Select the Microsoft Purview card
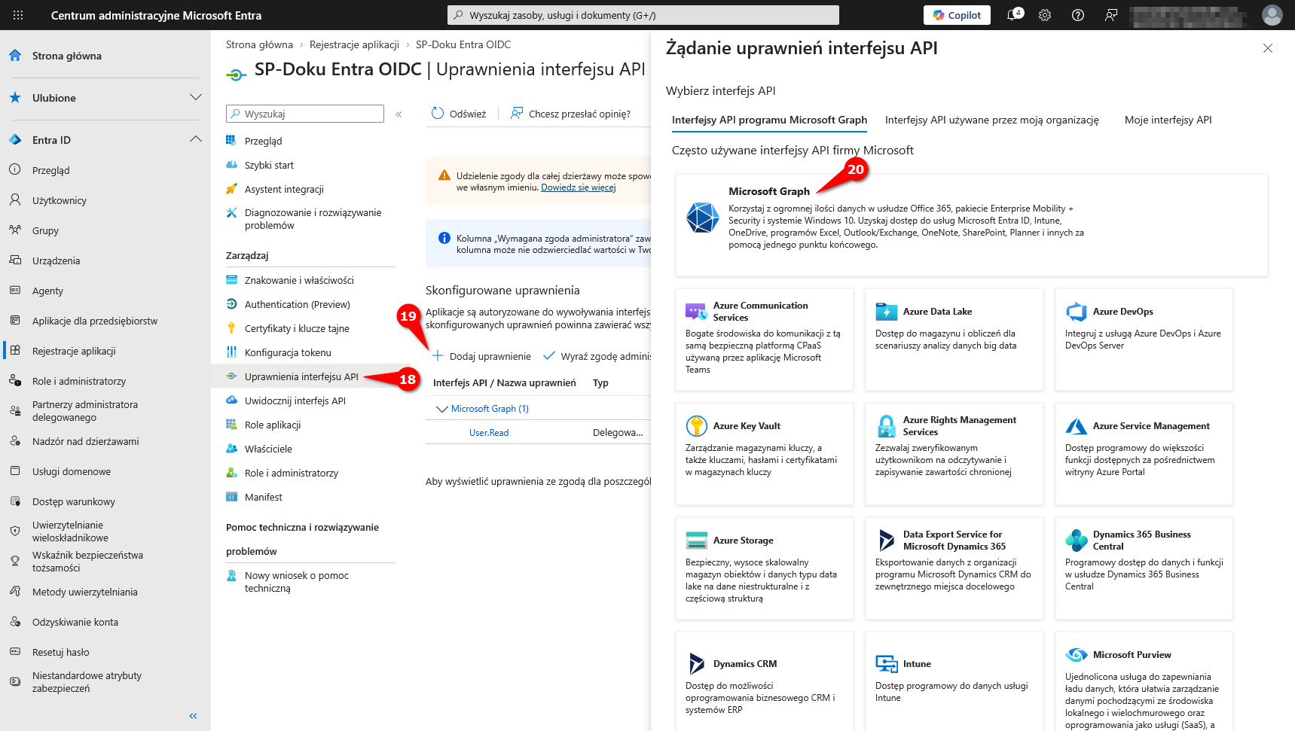This screenshot has height=731, width=1295. pyautogui.click(x=1144, y=681)
